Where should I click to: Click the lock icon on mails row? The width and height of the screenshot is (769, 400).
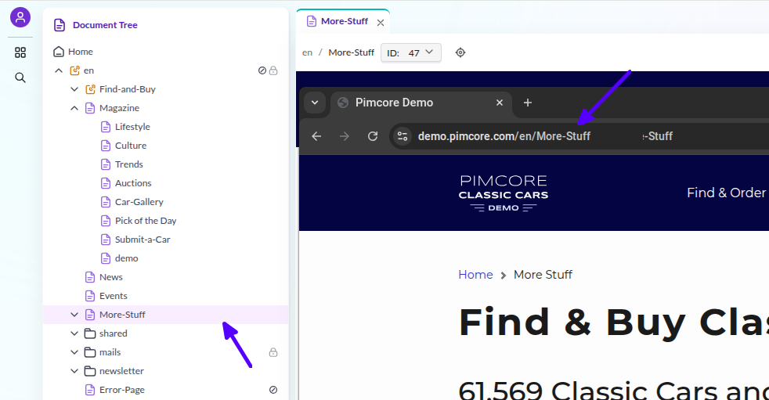(x=273, y=352)
